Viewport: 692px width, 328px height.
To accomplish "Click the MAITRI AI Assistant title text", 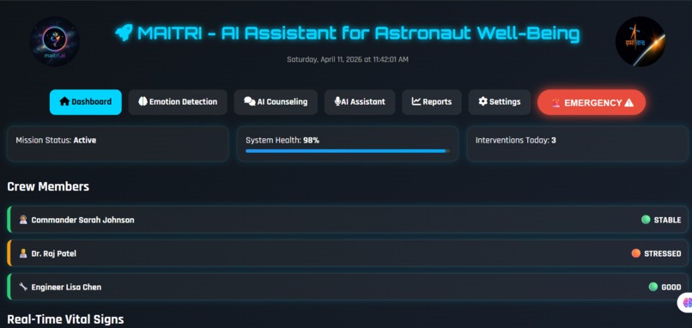I will pos(358,33).
